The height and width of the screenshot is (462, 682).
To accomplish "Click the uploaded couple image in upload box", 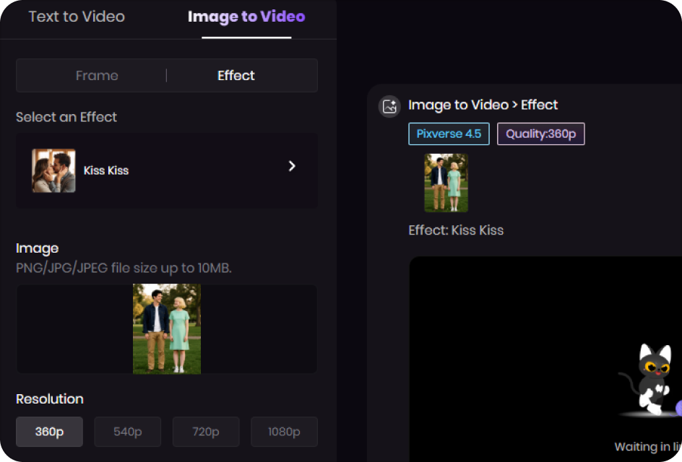I will [x=167, y=328].
